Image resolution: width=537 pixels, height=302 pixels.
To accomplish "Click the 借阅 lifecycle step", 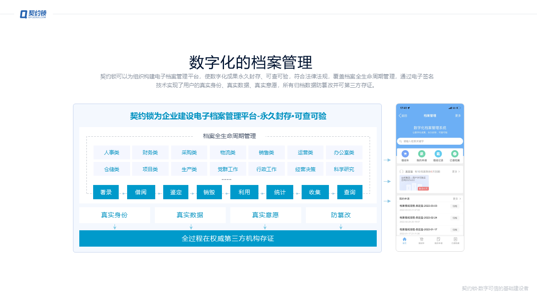I will click(x=141, y=192).
